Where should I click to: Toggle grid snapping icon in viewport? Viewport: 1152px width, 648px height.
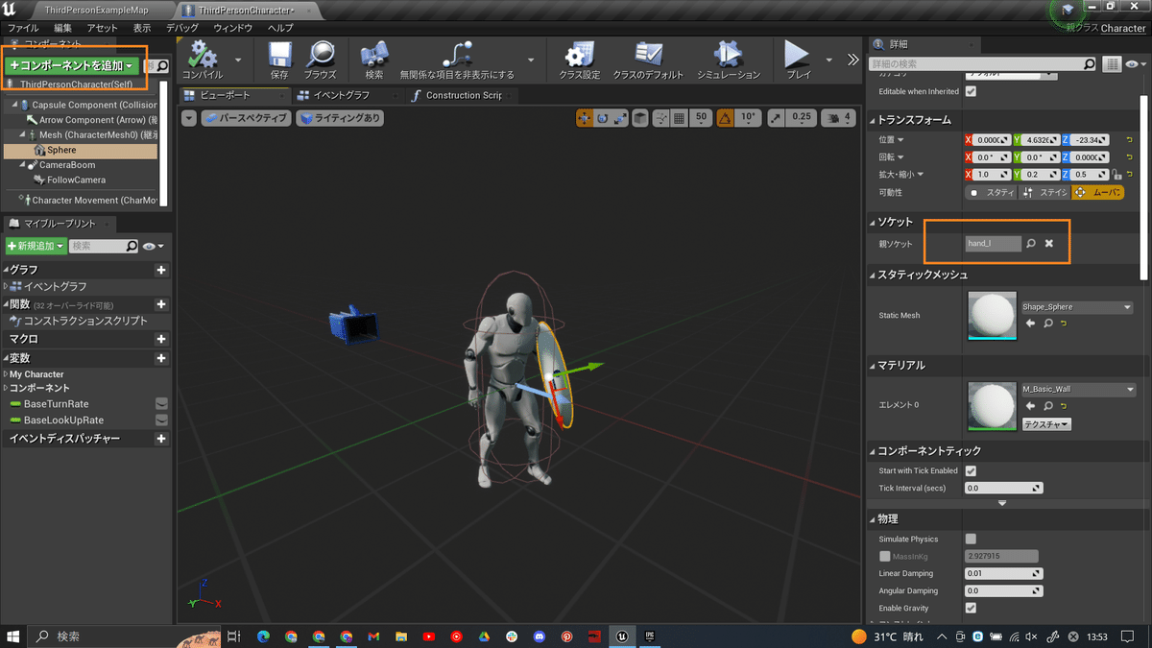click(x=680, y=118)
